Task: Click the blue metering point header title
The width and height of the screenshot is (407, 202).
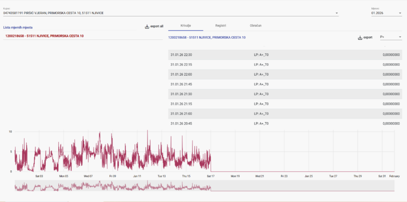Action: tap(207, 38)
